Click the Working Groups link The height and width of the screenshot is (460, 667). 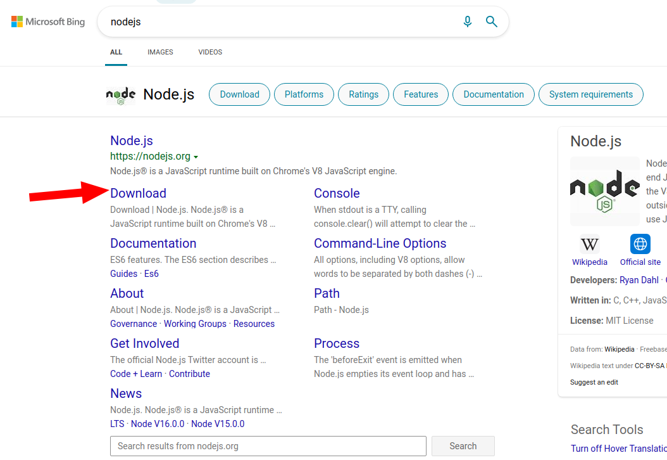coord(196,324)
